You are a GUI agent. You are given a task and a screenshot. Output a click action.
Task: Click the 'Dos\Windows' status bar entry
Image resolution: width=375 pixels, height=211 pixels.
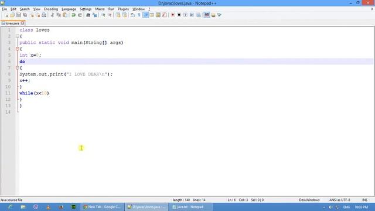point(309,200)
